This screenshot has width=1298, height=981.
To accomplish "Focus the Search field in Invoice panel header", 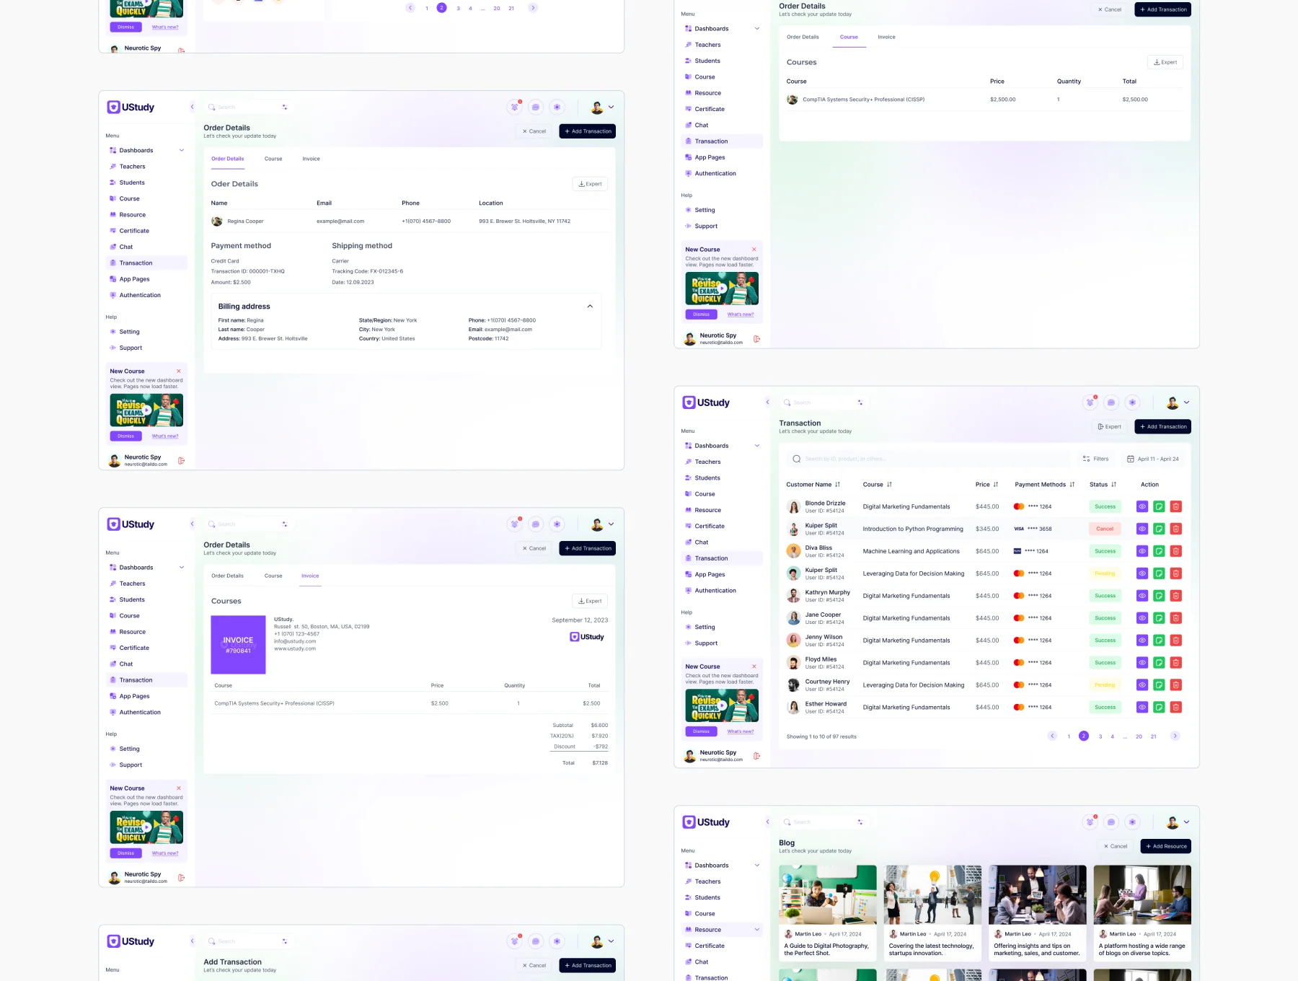I will 249,524.
